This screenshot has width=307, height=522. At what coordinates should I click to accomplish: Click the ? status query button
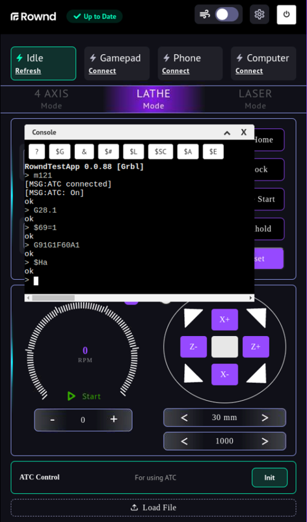37,152
